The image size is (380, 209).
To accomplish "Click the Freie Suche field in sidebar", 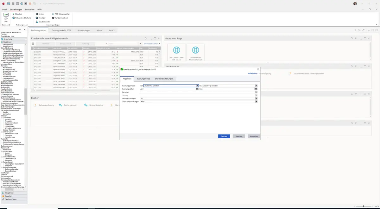I will pos(13,39).
